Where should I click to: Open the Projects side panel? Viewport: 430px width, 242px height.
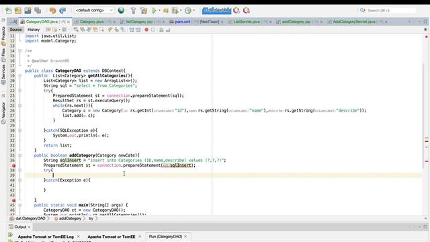[3, 36]
